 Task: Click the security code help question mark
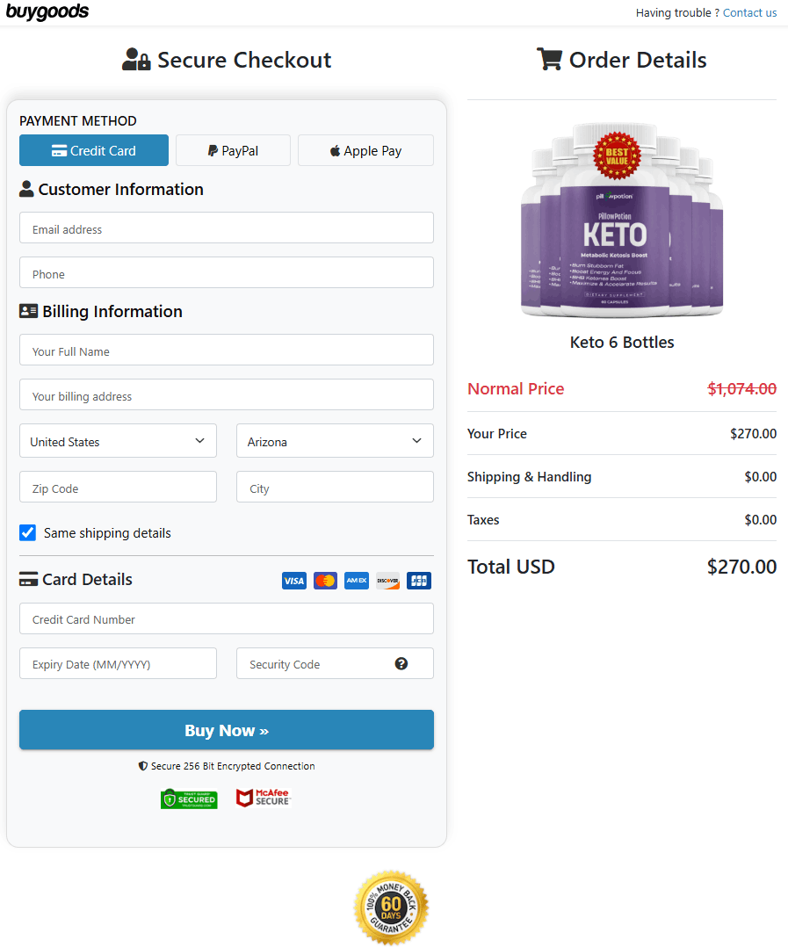coord(401,663)
